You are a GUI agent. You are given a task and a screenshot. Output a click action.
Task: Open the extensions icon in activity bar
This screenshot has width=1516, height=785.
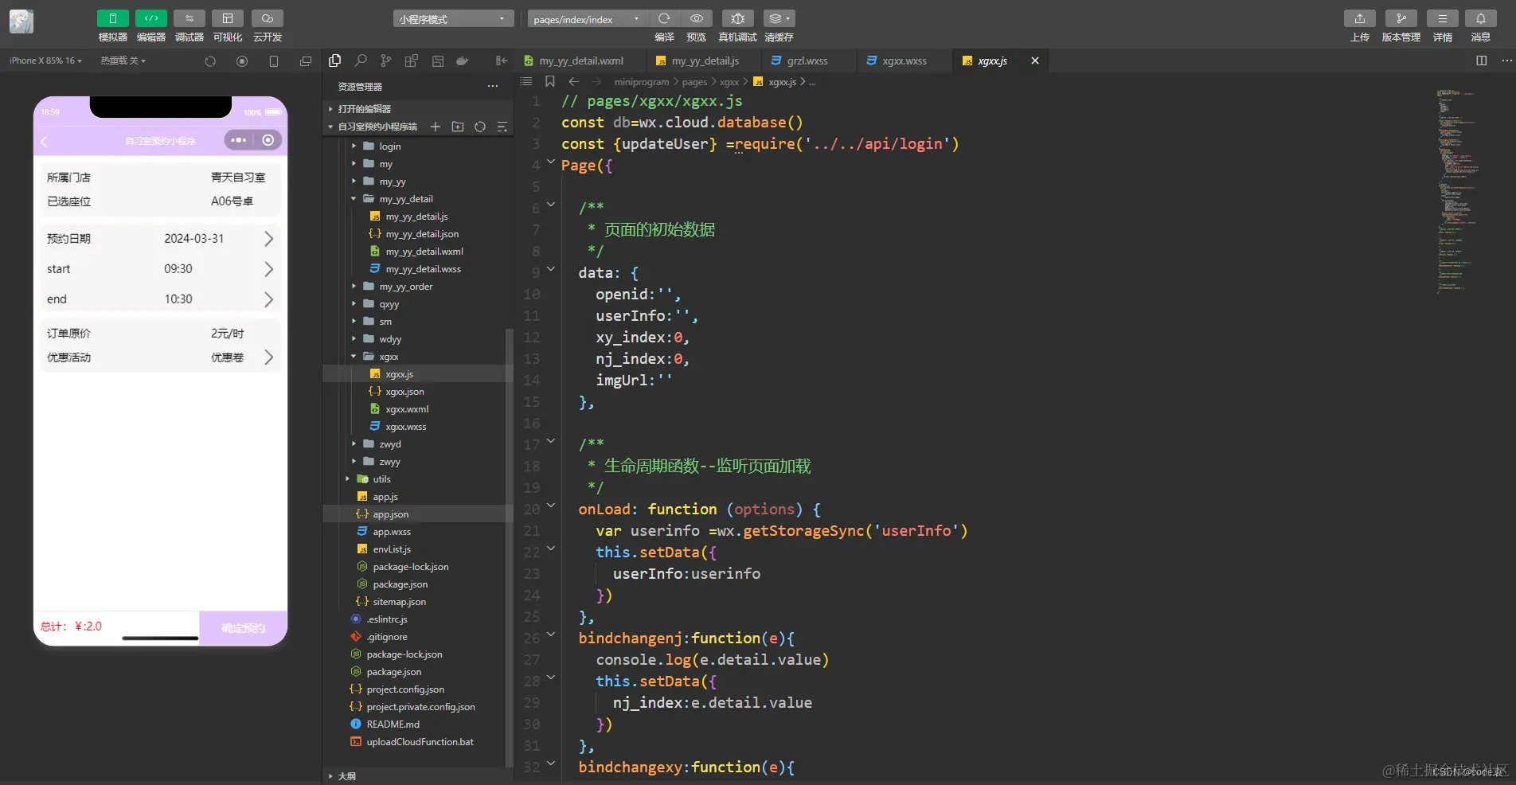[x=412, y=61]
